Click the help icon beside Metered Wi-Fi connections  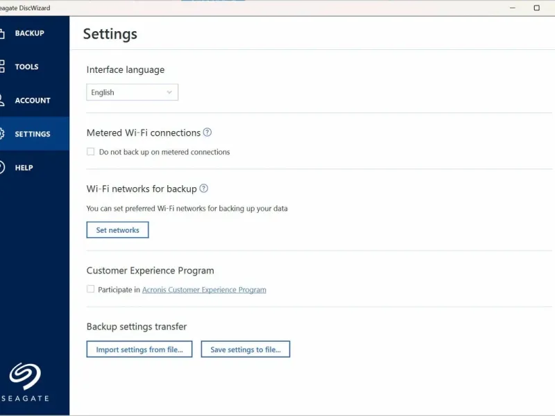click(207, 132)
